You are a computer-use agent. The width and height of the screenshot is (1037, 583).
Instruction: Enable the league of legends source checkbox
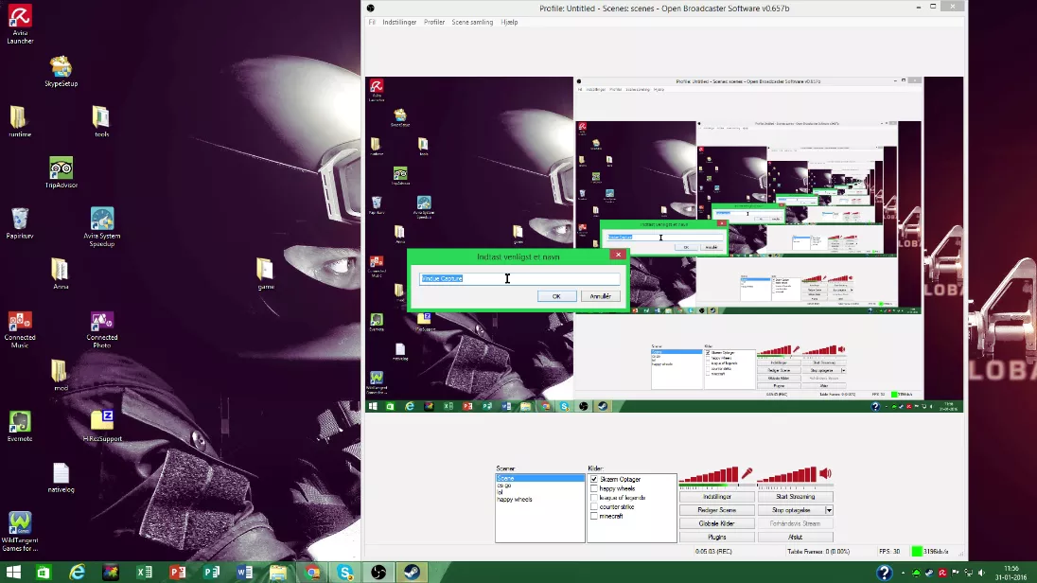pos(594,498)
